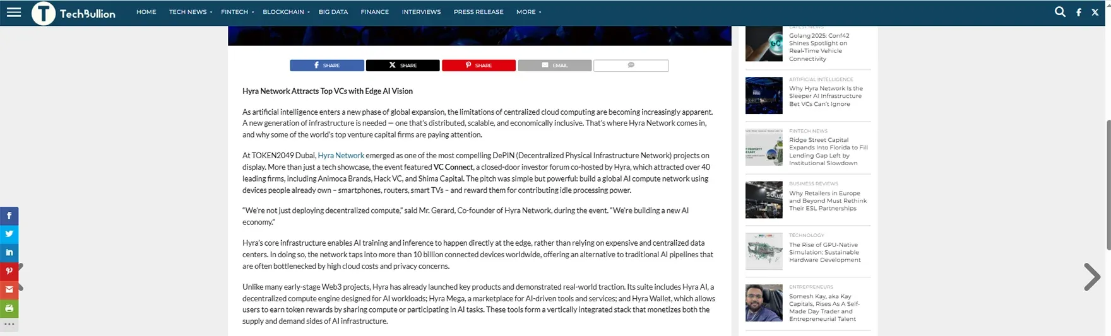
Task: Click the green print icon in sidebar
Action: point(9,309)
